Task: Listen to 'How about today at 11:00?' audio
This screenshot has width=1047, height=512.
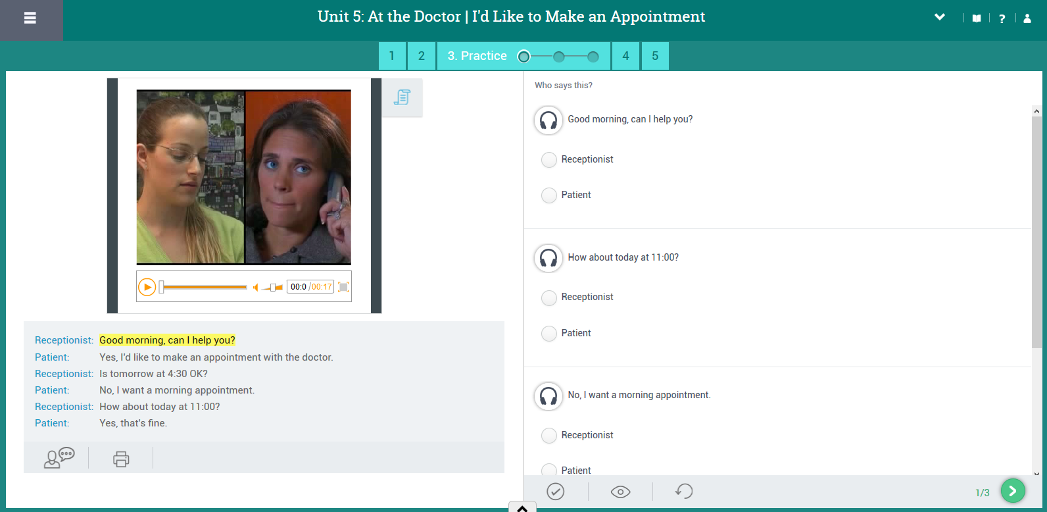Action: click(x=548, y=258)
